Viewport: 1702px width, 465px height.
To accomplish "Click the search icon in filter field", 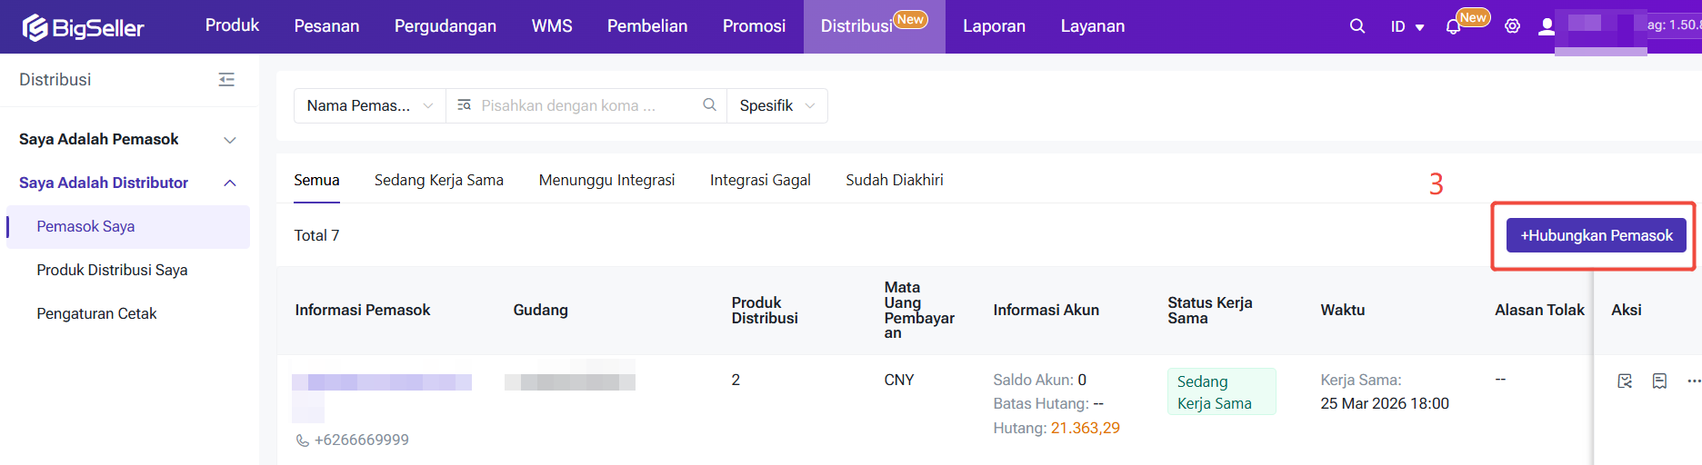I will coord(709,105).
